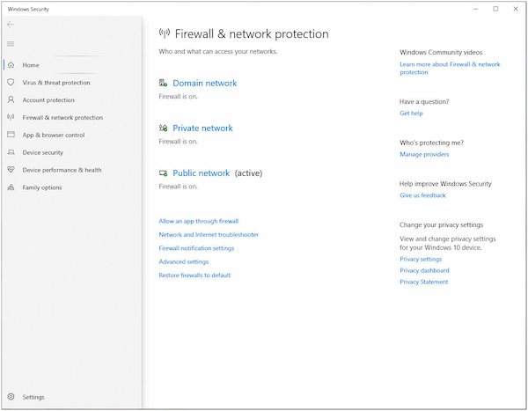Click the Get help link

411,114
